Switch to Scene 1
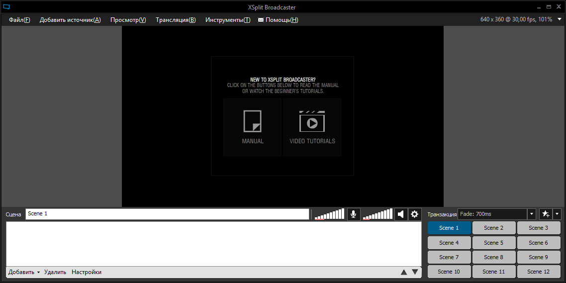 point(449,228)
